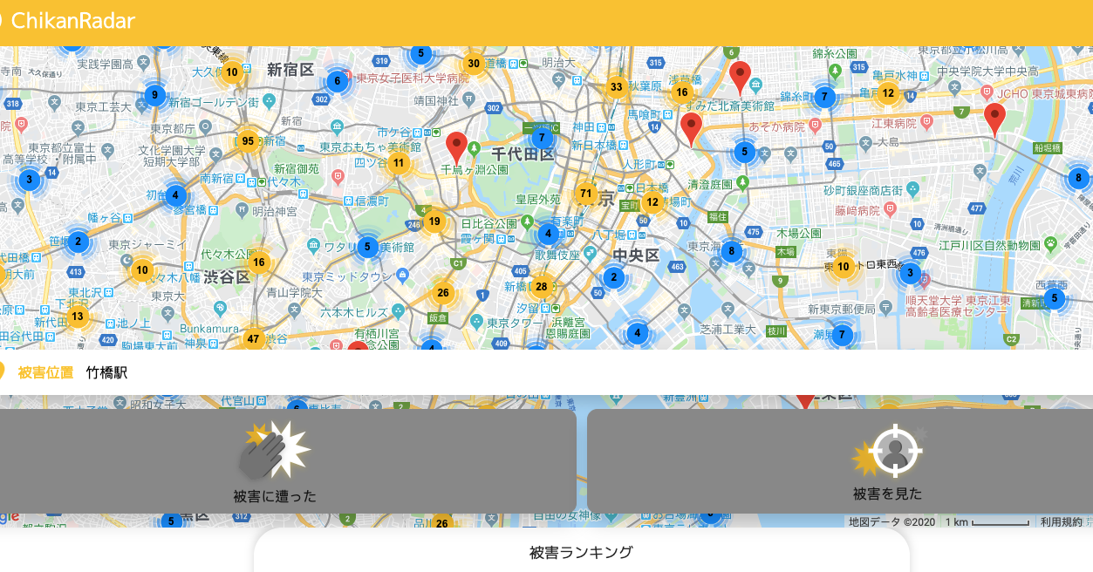Open the 被害ランキング panel

[x=582, y=552]
